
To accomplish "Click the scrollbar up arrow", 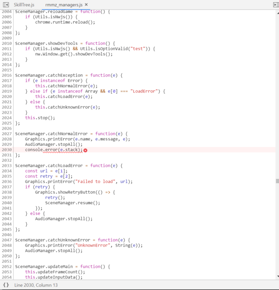I will pyautogui.click(x=278, y=13).
